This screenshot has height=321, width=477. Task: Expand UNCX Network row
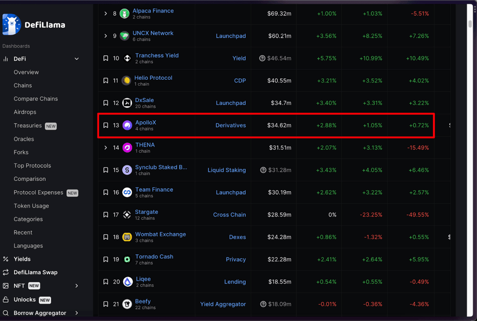click(x=106, y=36)
